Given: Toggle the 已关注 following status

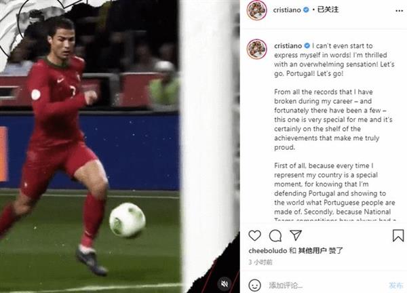Looking at the screenshot, I should (x=328, y=9).
